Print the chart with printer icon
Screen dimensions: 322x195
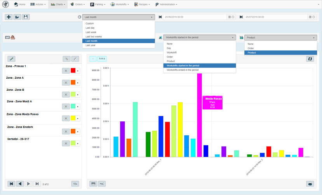pyautogui.click(x=310, y=184)
